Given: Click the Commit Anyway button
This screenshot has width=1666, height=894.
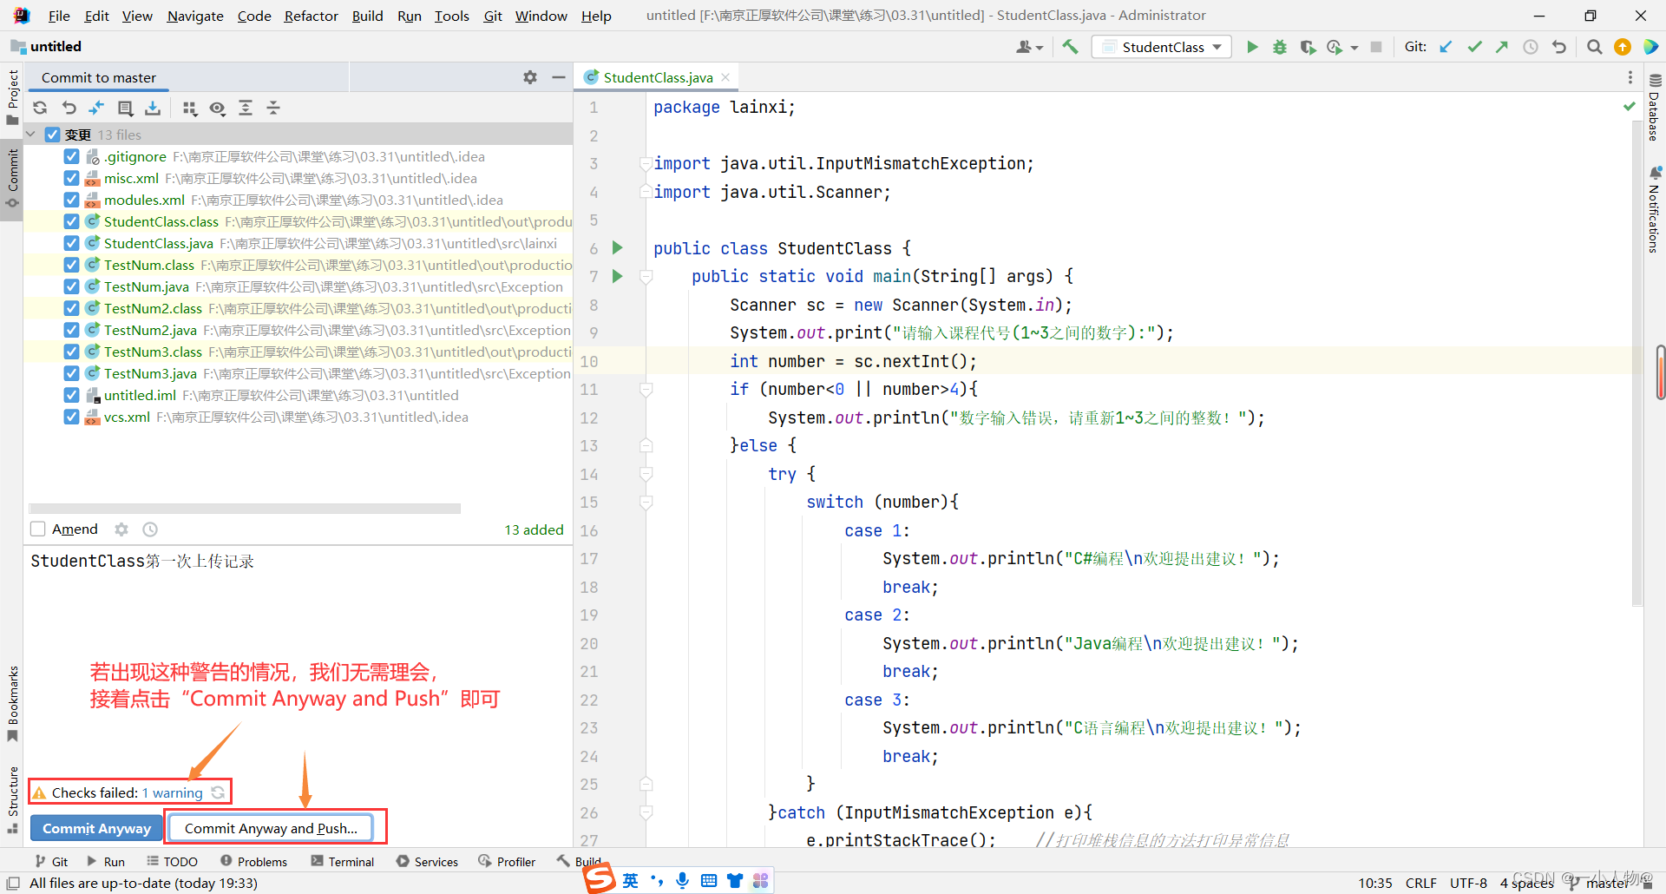Looking at the screenshot, I should click(x=96, y=829).
